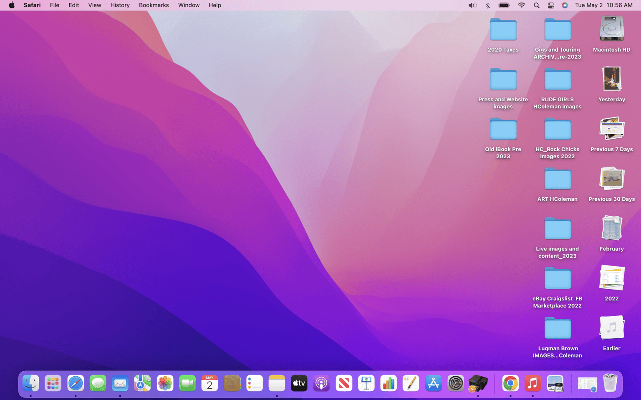641x400 pixels.
Task: Open the Window menu
Action: (x=189, y=5)
